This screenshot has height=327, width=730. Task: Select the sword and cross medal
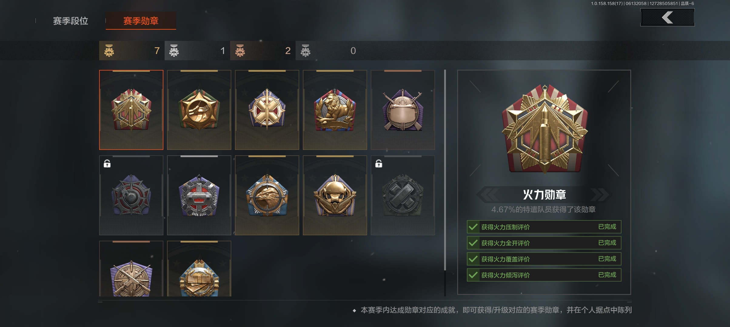pos(267,110)
